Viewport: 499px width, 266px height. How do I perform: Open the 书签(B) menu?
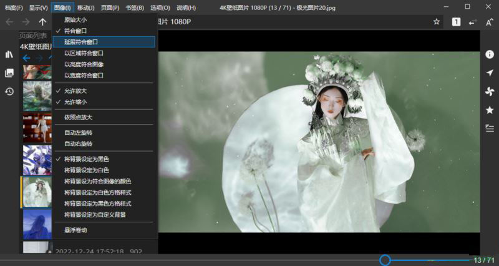(135, 7)
